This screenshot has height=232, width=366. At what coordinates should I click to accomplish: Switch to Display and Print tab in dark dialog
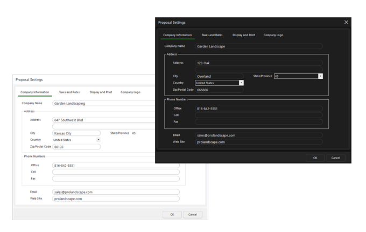(244, 35)
